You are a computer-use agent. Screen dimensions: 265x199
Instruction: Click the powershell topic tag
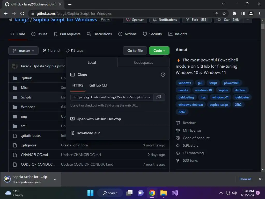[232, 83]
